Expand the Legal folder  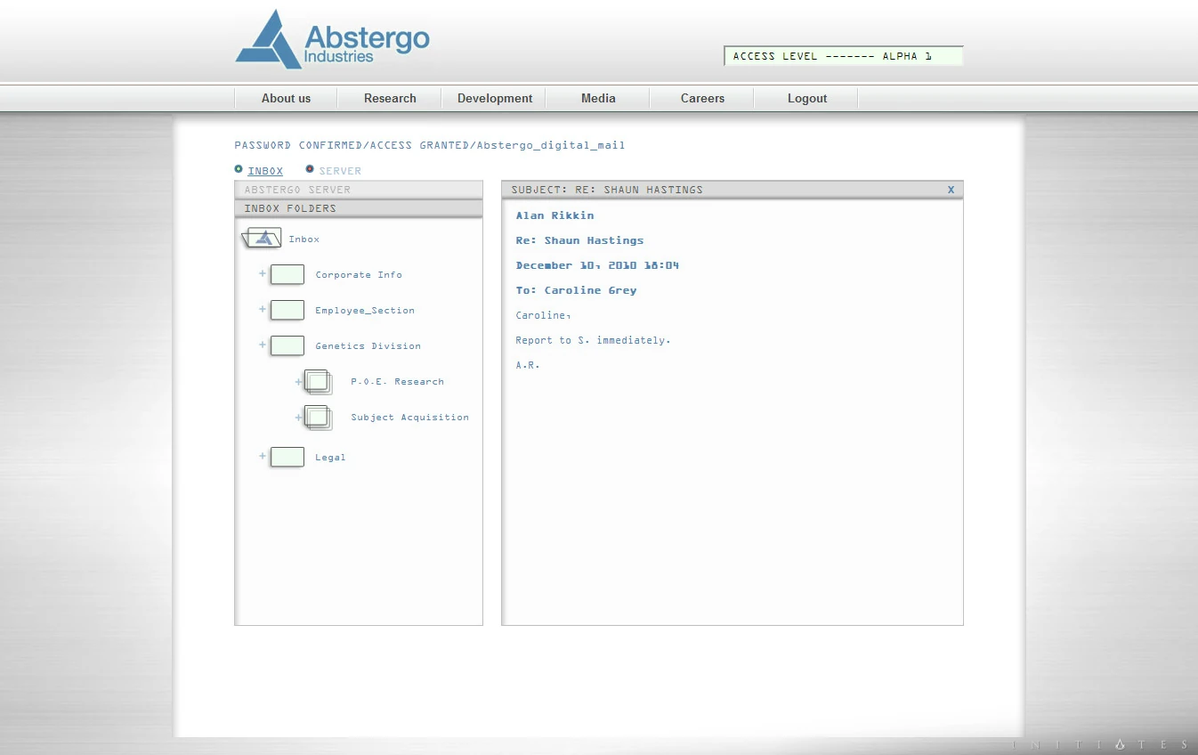click(263, 456)
